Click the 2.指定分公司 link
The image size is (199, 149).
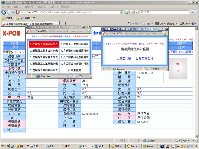[144, 58]
